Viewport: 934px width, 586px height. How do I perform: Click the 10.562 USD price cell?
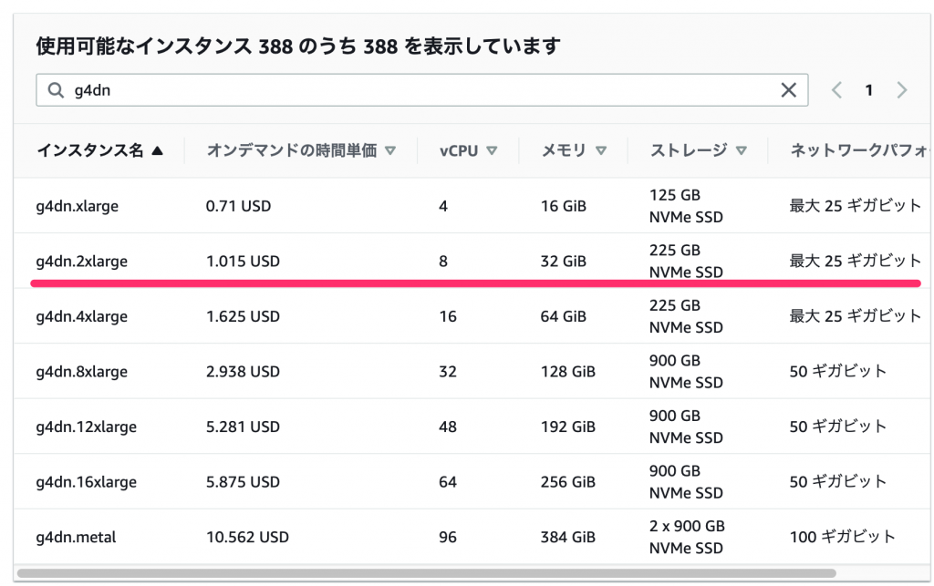[247, 537]
